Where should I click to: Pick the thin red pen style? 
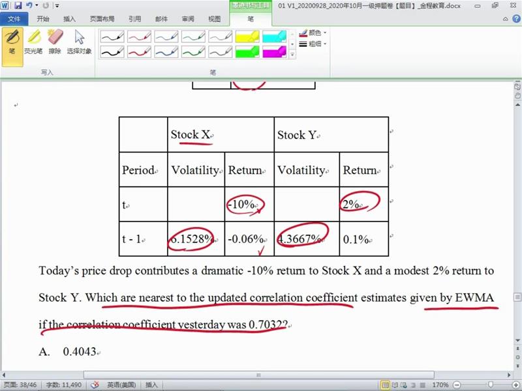tap(139, 36)
